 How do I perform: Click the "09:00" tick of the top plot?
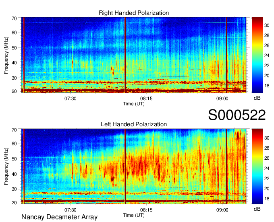point(222,99)
